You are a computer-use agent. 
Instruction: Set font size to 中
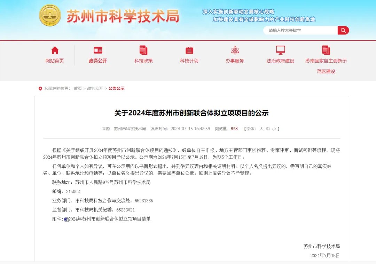coord(268,129)
